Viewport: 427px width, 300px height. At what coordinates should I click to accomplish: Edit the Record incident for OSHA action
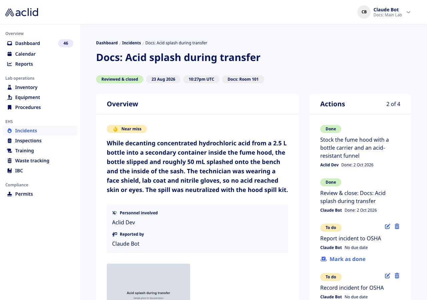tap(388, 276)
